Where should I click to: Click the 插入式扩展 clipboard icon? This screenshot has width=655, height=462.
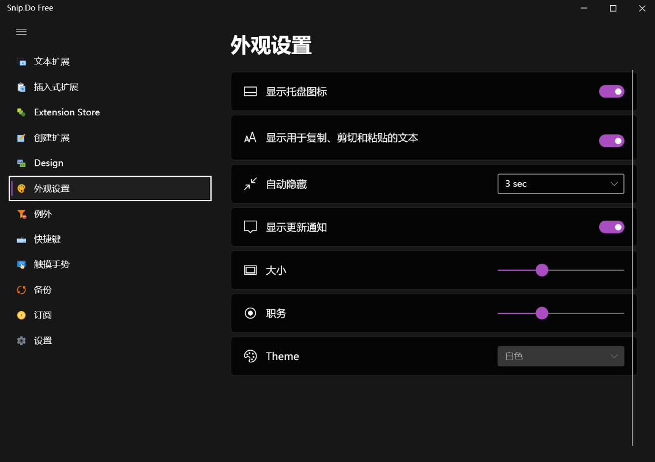21,87
